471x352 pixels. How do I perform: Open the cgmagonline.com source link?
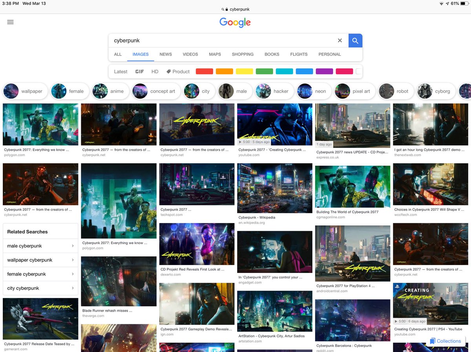[x=331, y=217]
